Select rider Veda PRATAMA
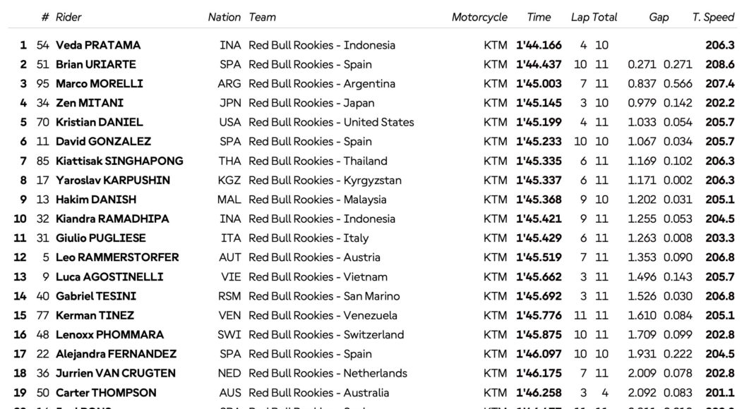754x409 pixels. point(98,45)
